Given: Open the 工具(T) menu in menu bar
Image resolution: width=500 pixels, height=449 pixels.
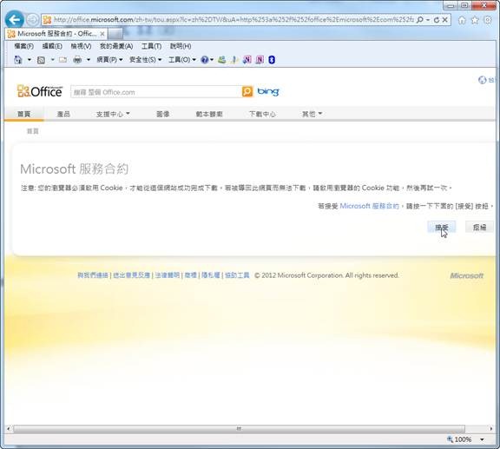Looking at the screenshot, I should pos(151,46).
